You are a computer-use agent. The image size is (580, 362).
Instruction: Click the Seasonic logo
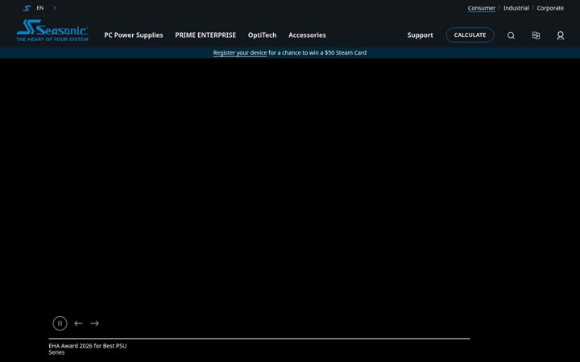52,31
